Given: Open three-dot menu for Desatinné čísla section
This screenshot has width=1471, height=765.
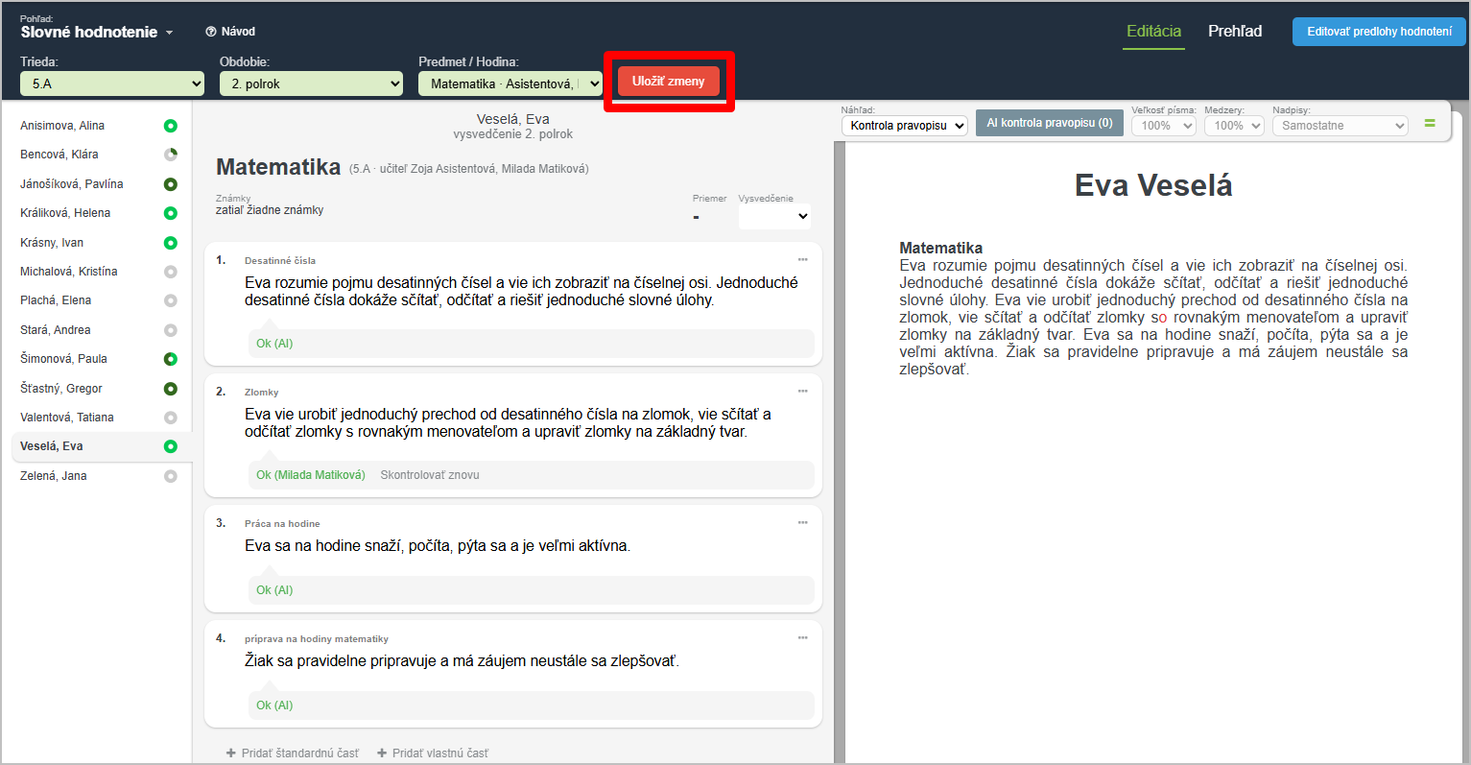Looking at the screenshot, I should tap(802, 260).
